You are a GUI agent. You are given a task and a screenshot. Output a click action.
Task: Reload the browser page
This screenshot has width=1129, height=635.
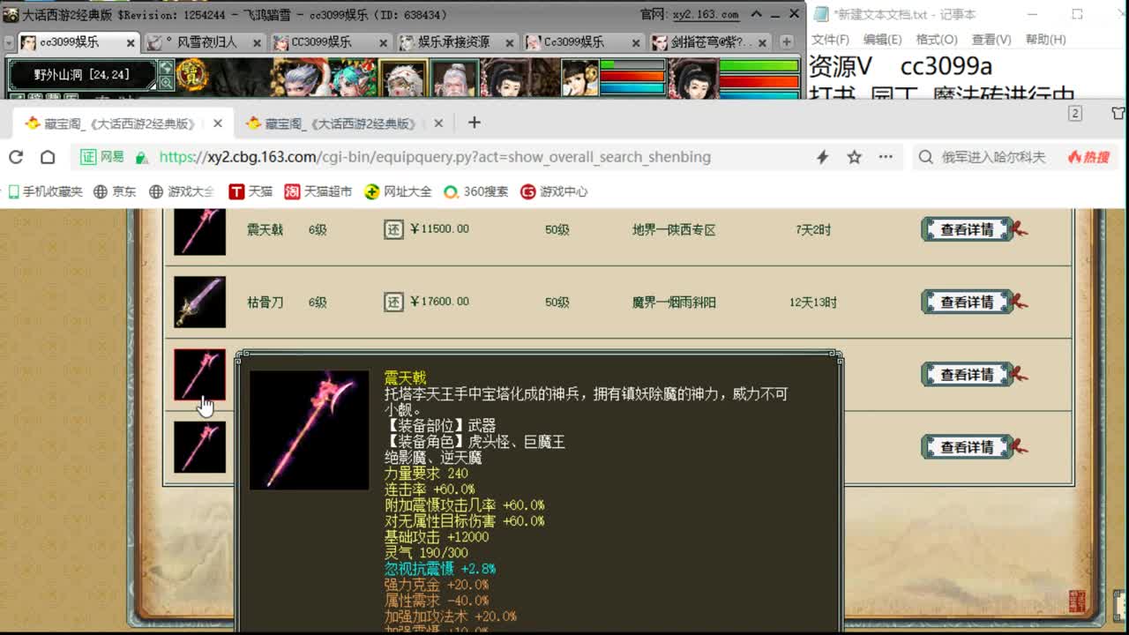click(x=16, y=157)
